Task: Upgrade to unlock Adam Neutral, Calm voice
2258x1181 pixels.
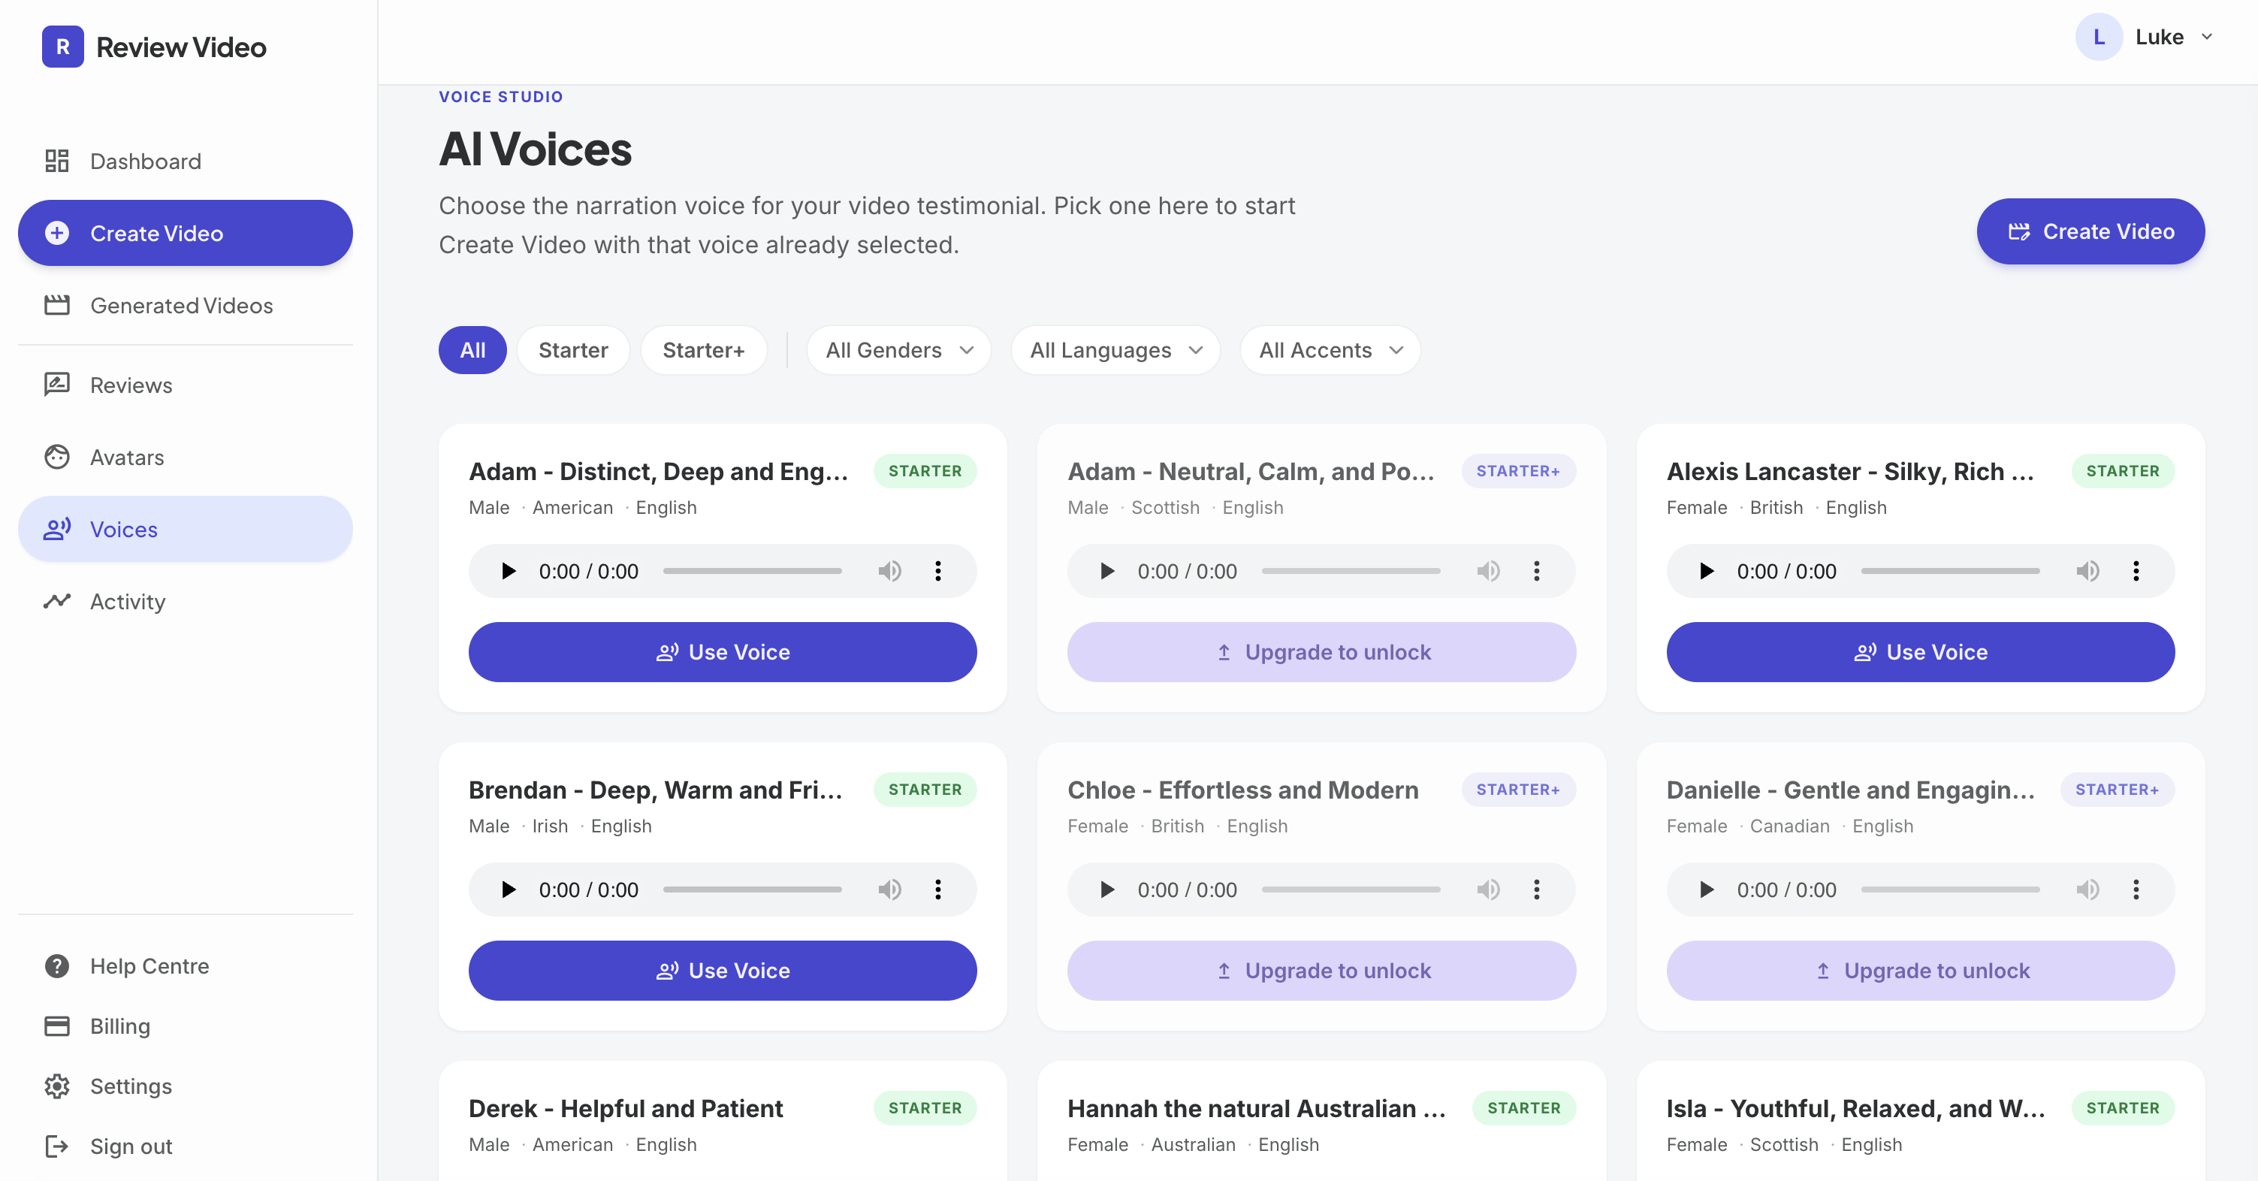Action: pyautogui.click(x=1321, y=652)
